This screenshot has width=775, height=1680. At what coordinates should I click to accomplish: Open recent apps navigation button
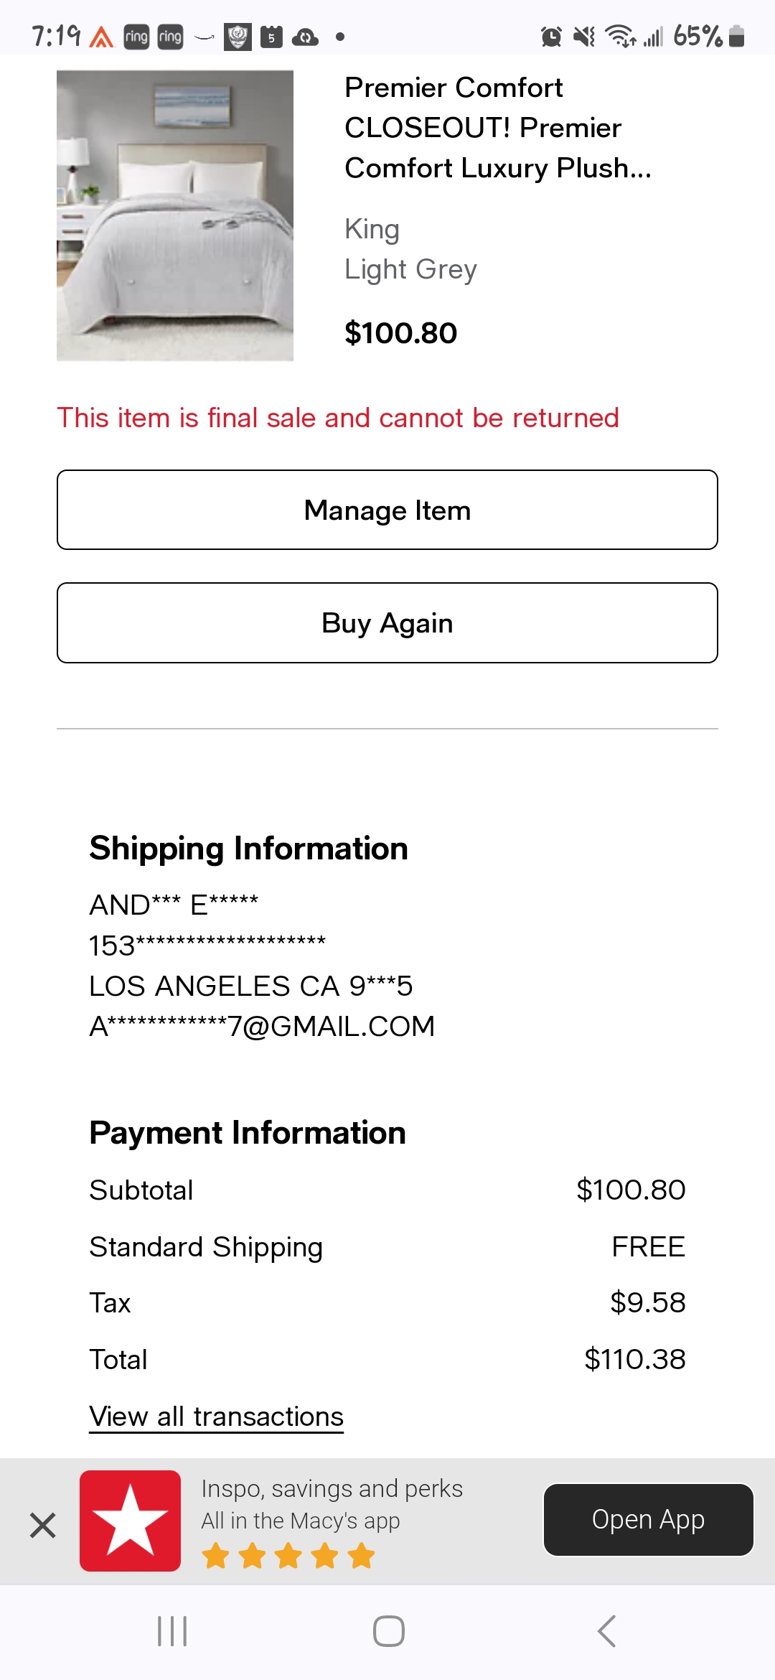click(x=172, y=1631)
